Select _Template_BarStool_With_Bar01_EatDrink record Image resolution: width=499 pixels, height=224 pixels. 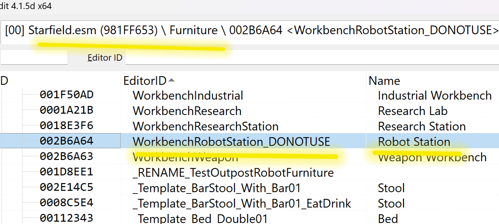point(242,204)
